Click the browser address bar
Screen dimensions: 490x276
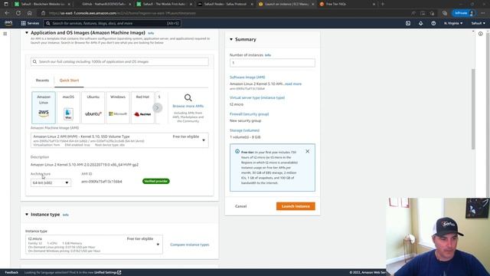pyautogui.click(x=225, y=13)
